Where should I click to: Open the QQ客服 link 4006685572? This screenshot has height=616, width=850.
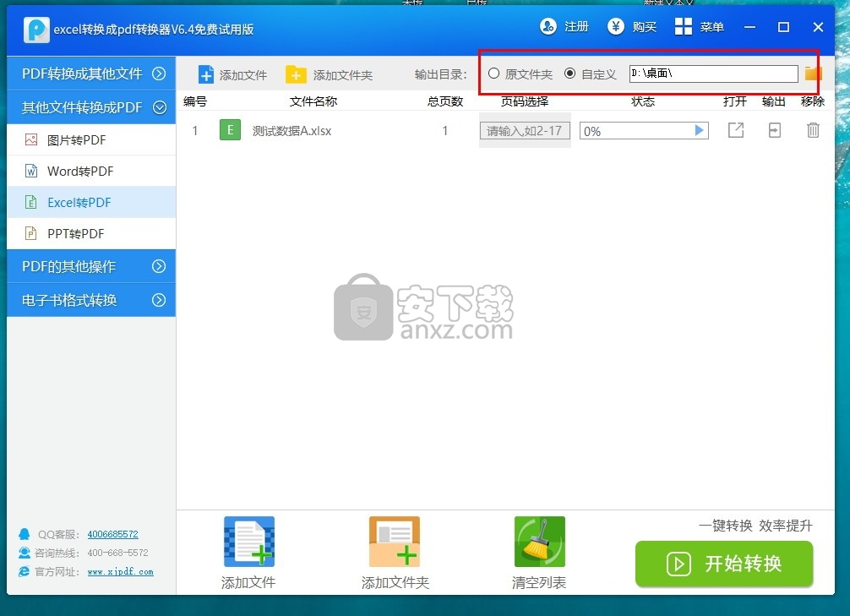click(112, 534)
